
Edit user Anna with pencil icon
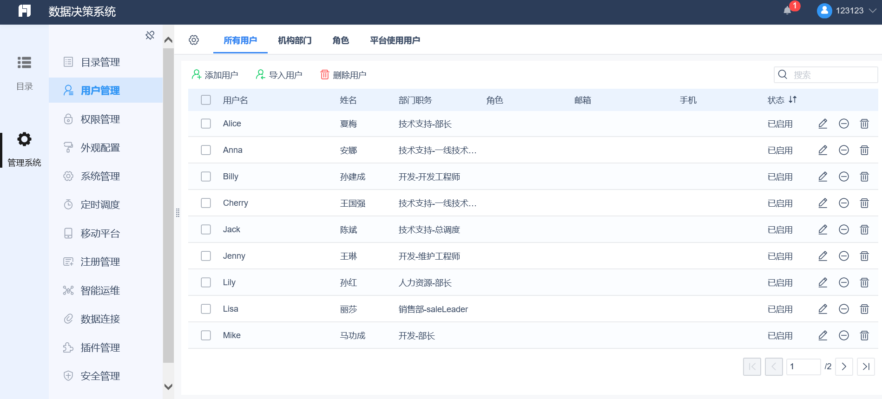click(x=823, y=150)
